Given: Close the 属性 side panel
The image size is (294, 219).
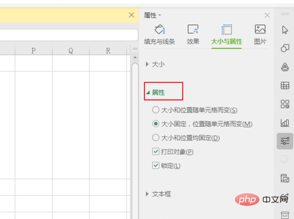Looking at the screenshot, I should pyautogui.click(x=267, y=15).
